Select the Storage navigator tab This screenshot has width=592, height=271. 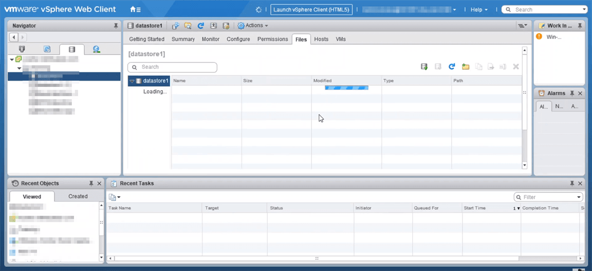(72, 49)
